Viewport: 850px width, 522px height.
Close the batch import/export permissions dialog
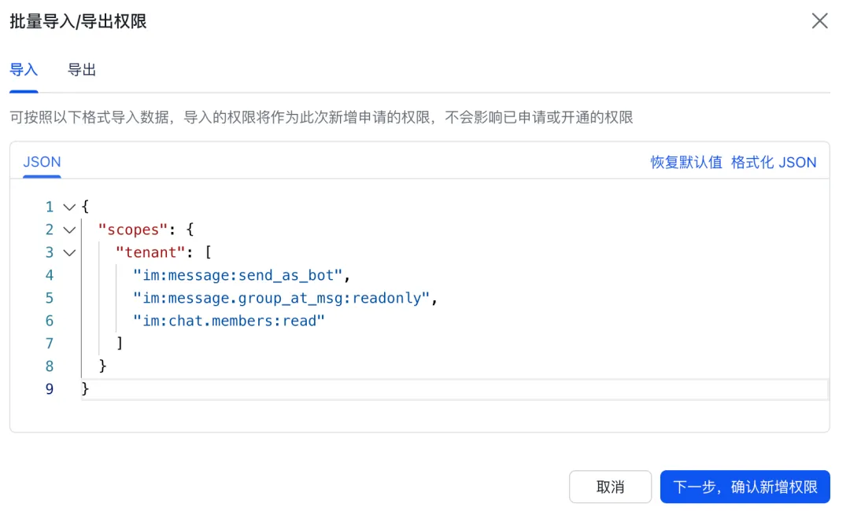[819, 21]
